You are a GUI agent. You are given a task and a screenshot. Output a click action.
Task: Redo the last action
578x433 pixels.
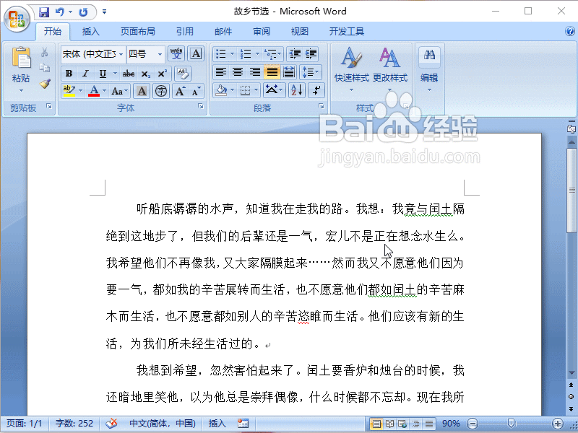[83, 12]
